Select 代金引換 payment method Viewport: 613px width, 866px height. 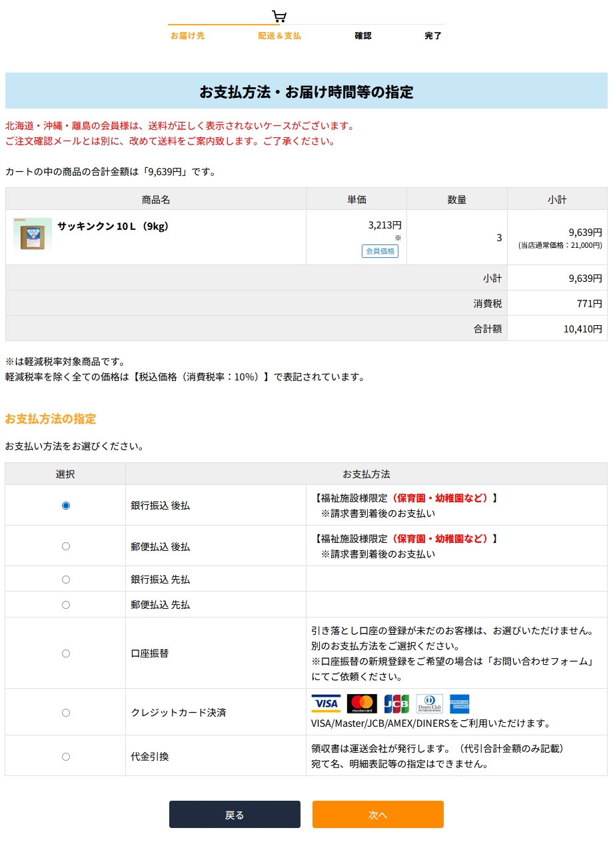[x=65, y=756]
